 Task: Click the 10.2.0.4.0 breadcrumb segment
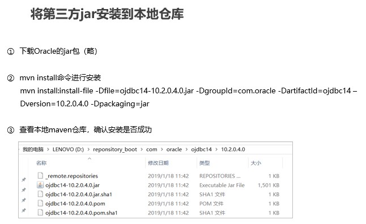click(233, 149)
